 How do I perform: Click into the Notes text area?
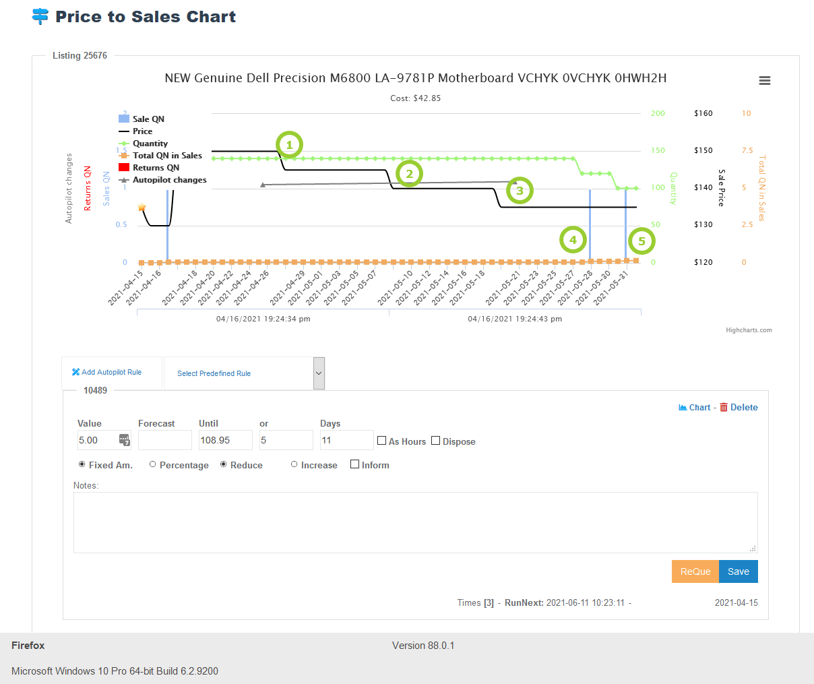415,522
